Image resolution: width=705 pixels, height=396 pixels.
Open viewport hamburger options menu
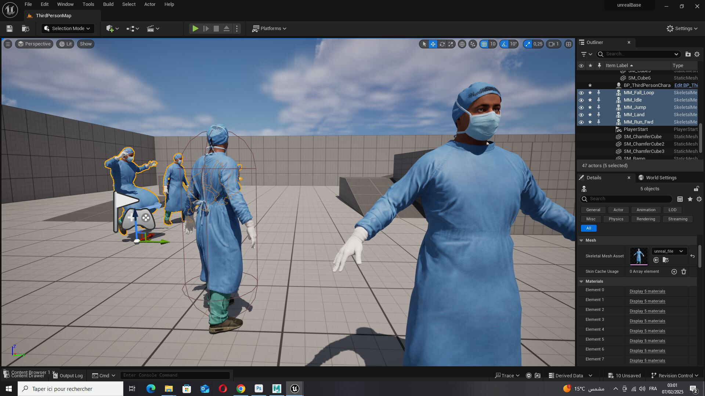(x=8, y=44)
